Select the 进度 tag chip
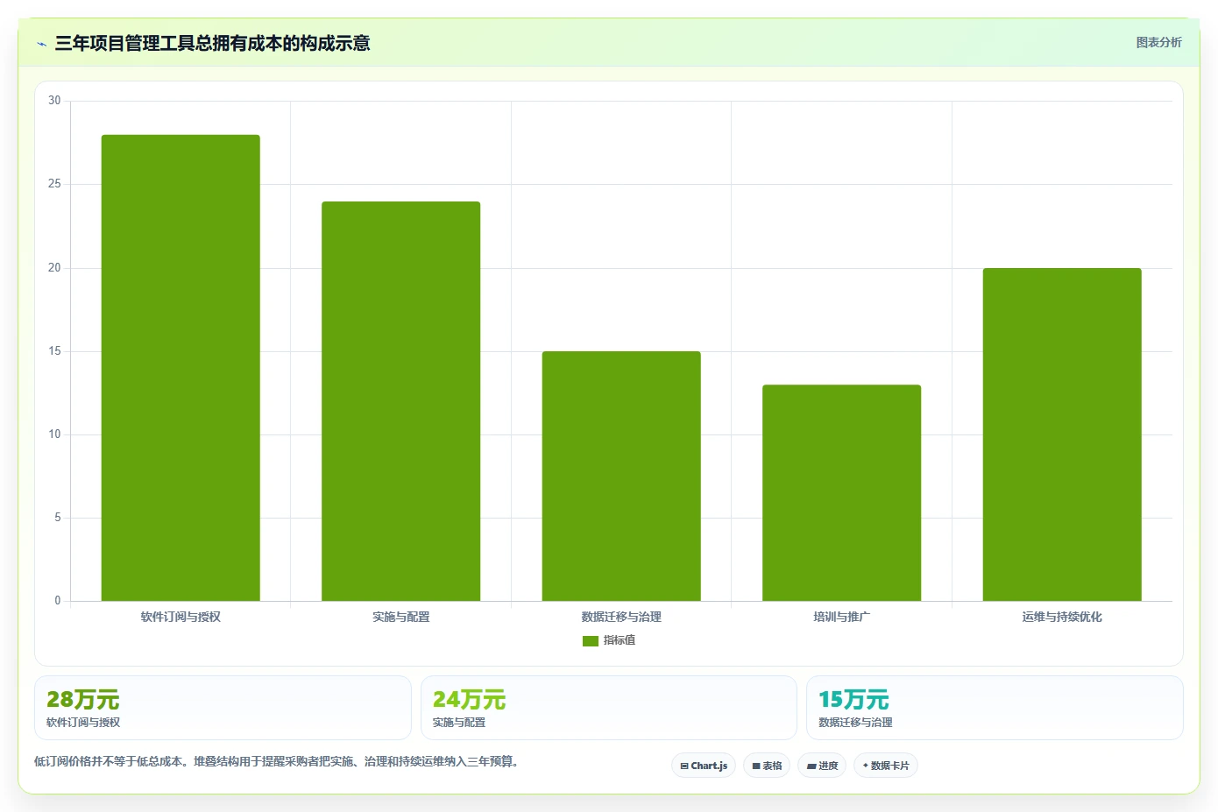The image size is (1218, 812). pyautogui.click(x=822, y=766)
